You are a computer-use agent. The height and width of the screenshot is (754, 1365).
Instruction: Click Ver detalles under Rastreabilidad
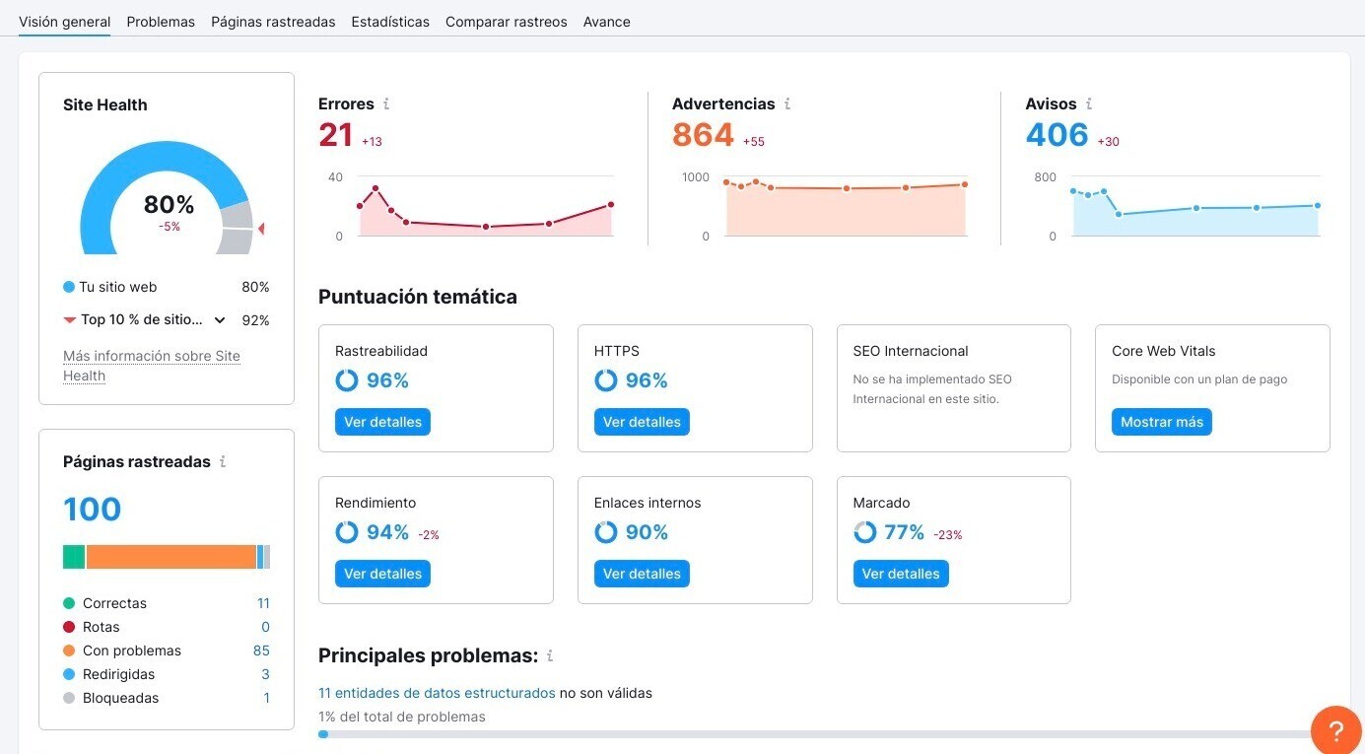click(382, 422)
